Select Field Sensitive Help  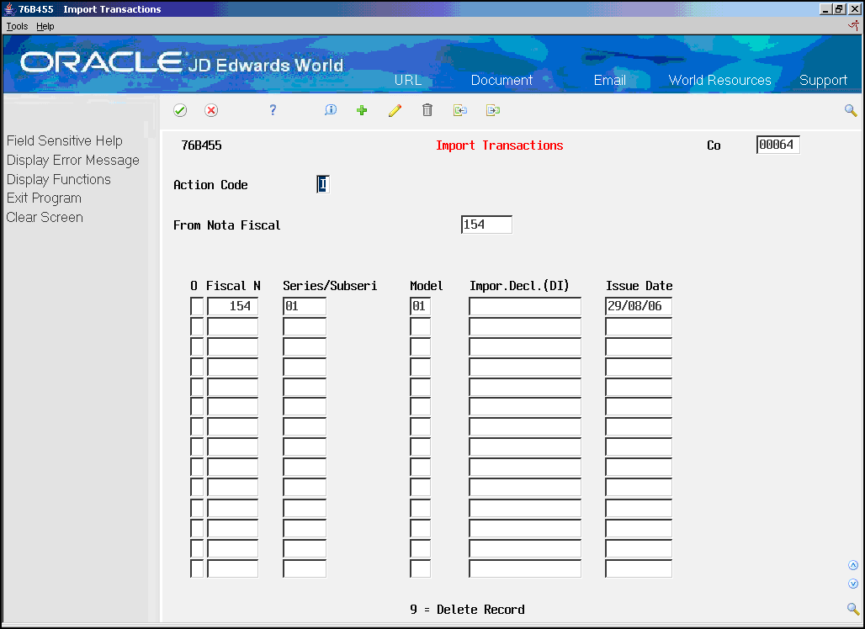click(65, 141)
